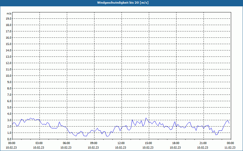The height and width of the screenshot is (151, 243).
Task: Click the 21:00 time marker
Action: [203, 143]
